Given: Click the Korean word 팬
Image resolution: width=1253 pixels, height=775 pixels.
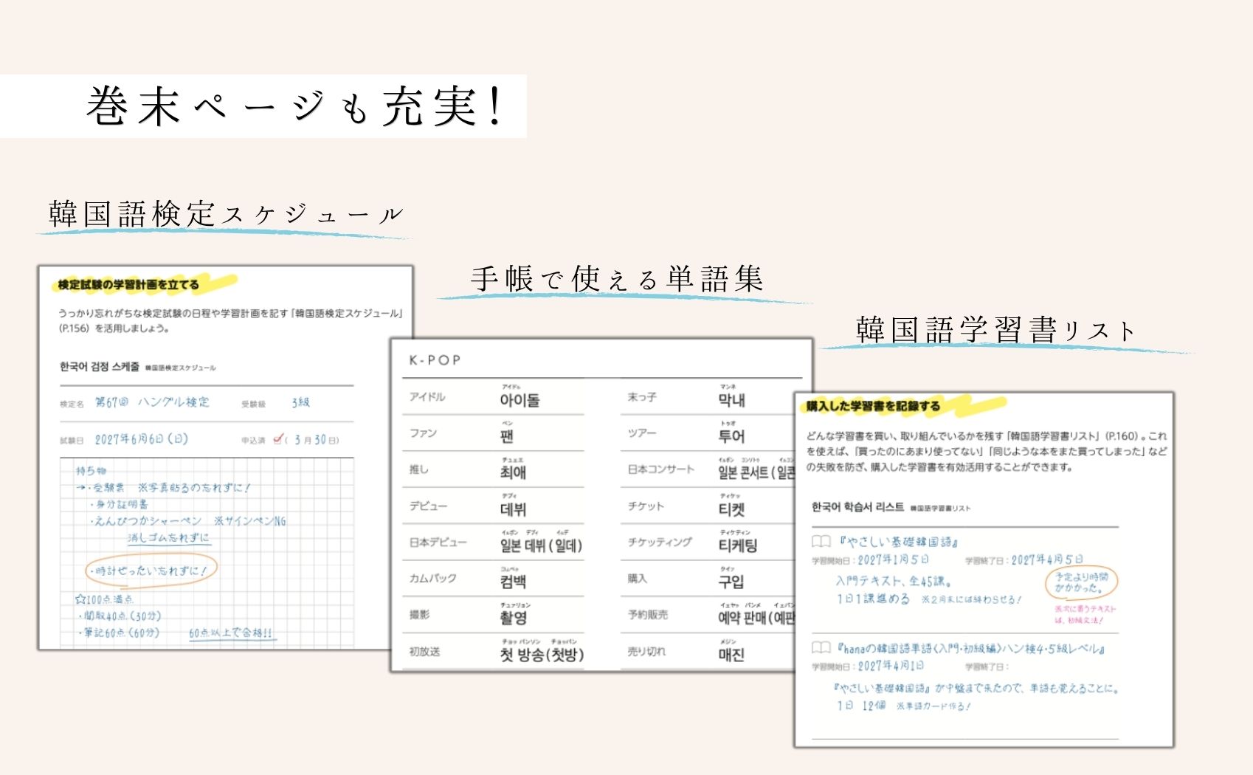Looking at the screenshot, I should [x=506, y=436].
